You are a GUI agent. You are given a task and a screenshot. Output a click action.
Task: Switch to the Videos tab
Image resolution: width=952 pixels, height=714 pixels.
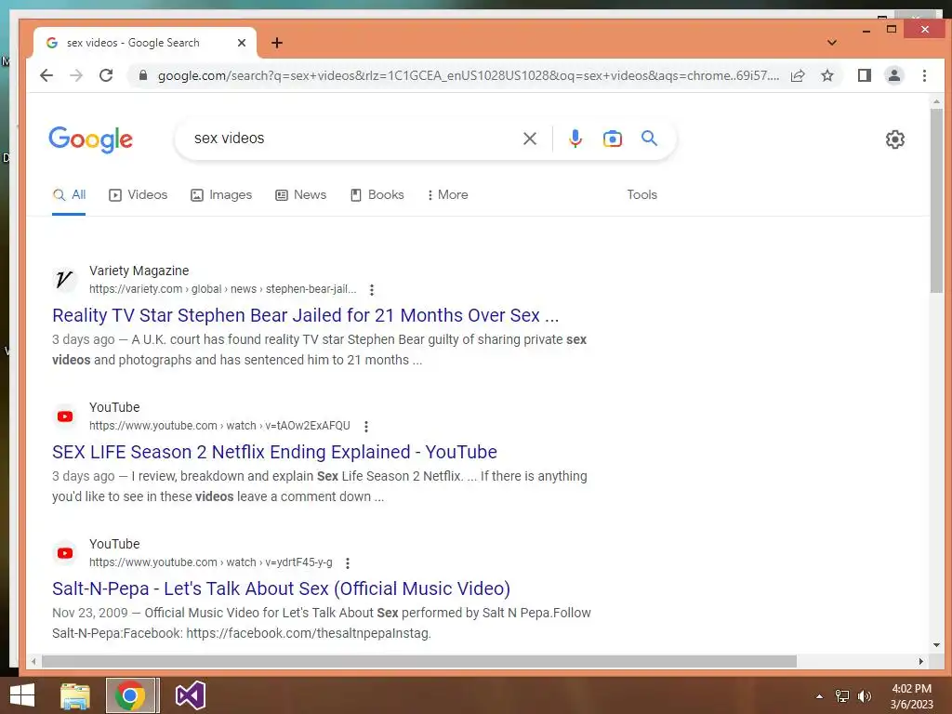(138, 195)
